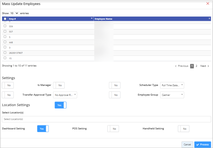
Task: Check the box for employee 448
Action: pos(5,42)
